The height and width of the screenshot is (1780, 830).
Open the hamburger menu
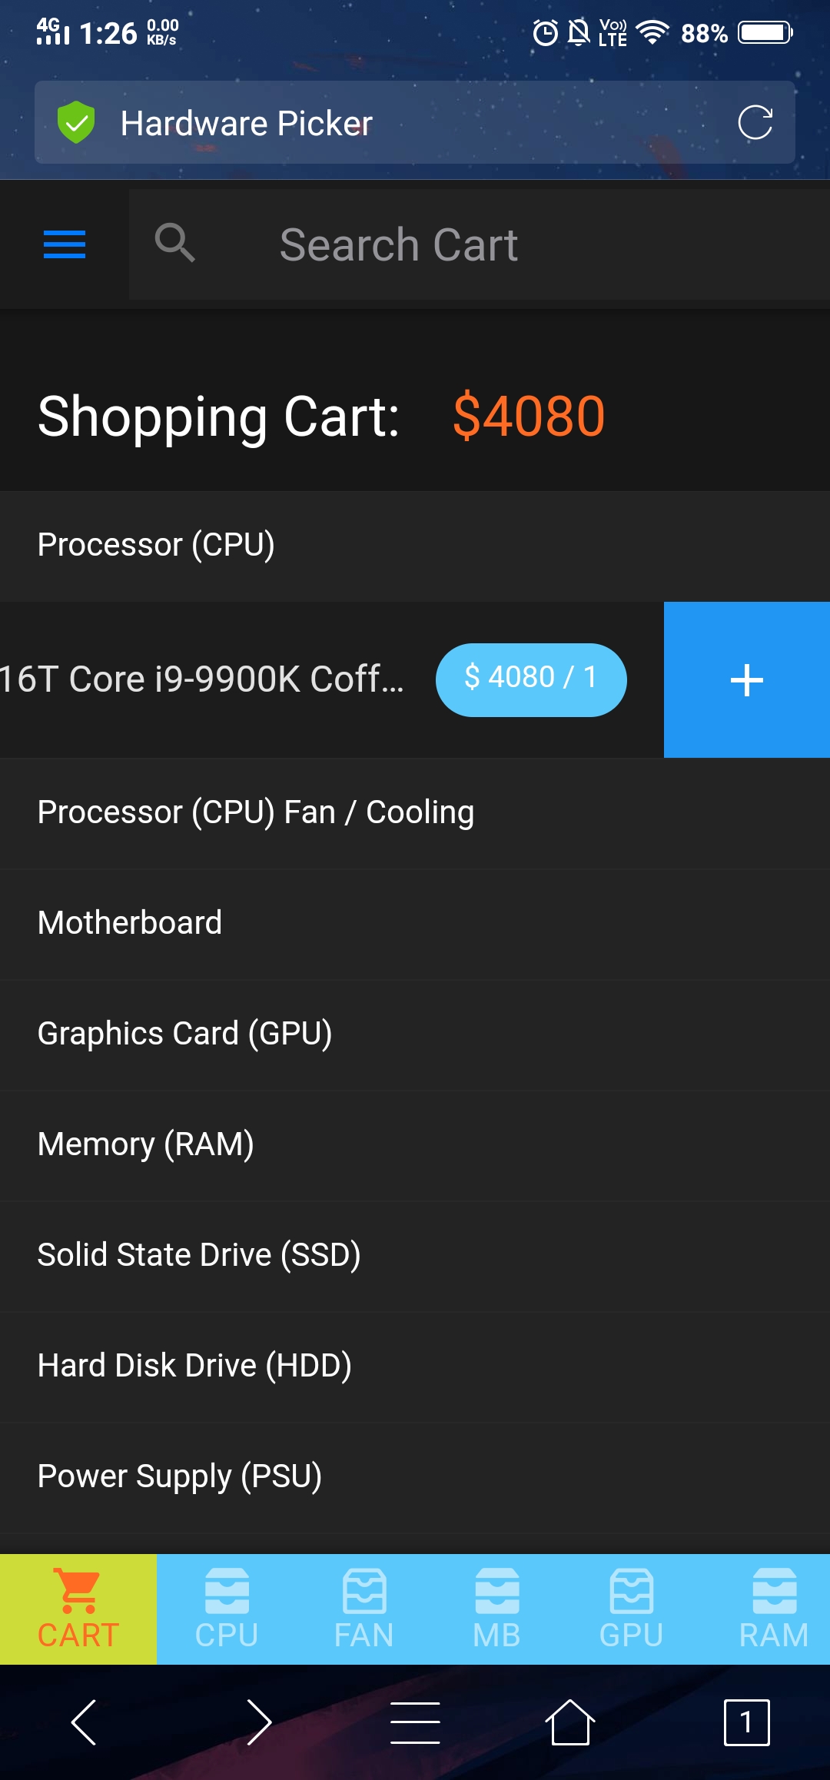(65, 244)
